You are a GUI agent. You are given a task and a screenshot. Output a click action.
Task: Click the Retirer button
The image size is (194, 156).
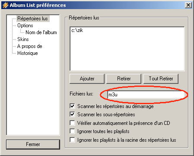tap(124, 79)
